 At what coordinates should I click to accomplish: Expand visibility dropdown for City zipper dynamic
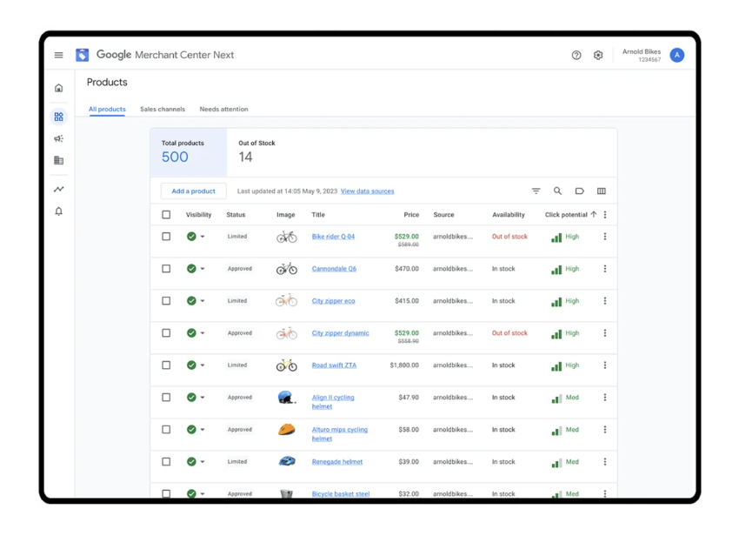(x=203, y=333)
